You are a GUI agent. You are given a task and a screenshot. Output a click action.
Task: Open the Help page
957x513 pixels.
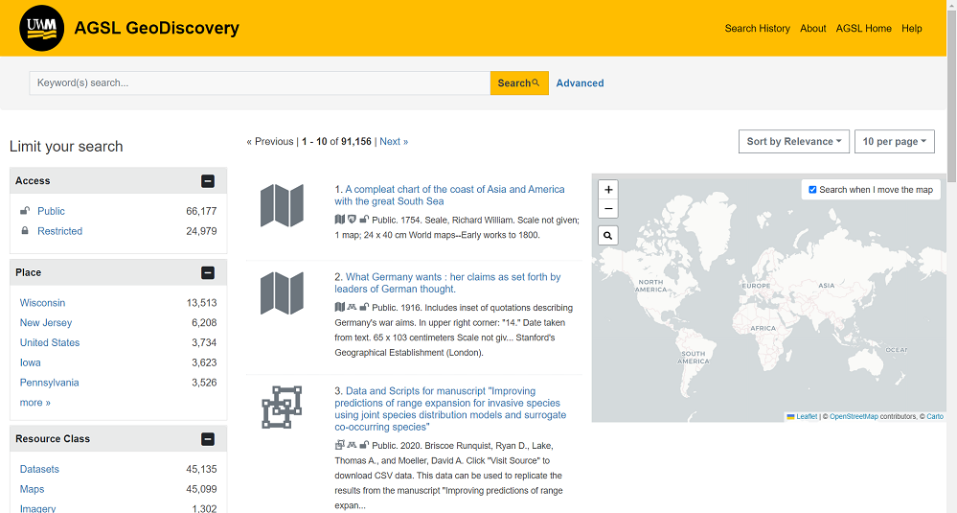point(911,28)
